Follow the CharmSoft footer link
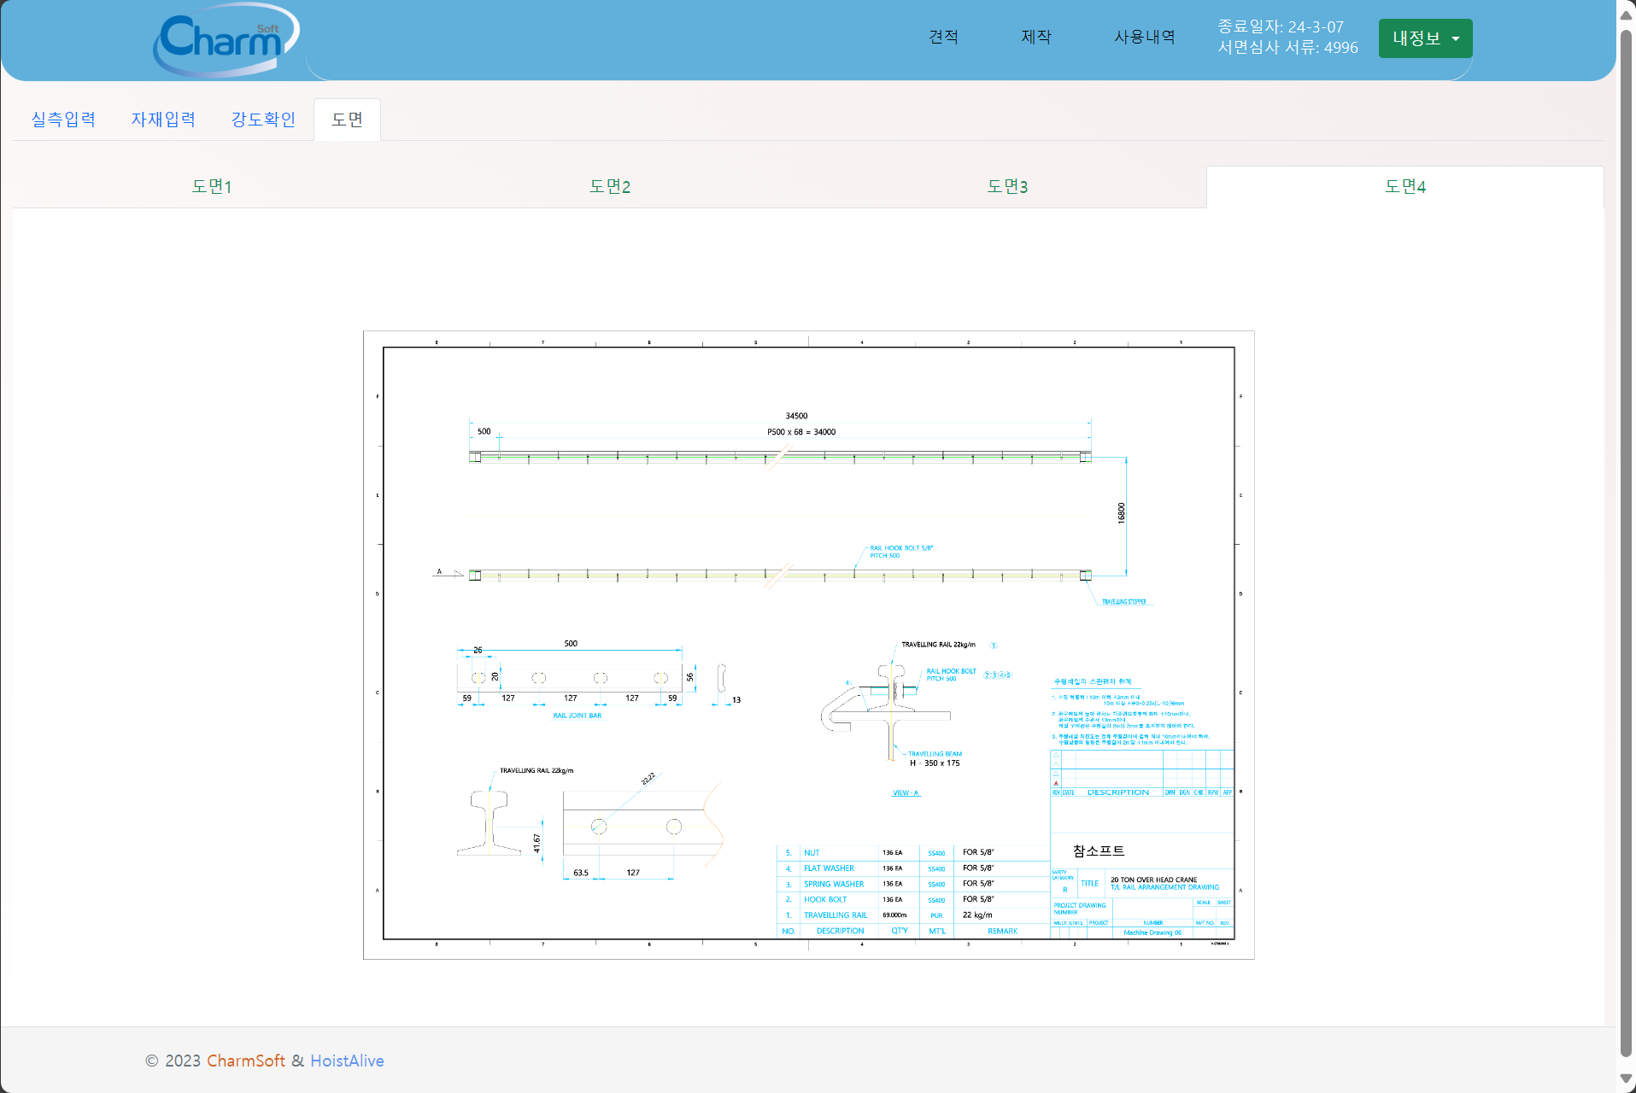The height and width of the screenshot is (1093, 1636). coord(246,1061)
